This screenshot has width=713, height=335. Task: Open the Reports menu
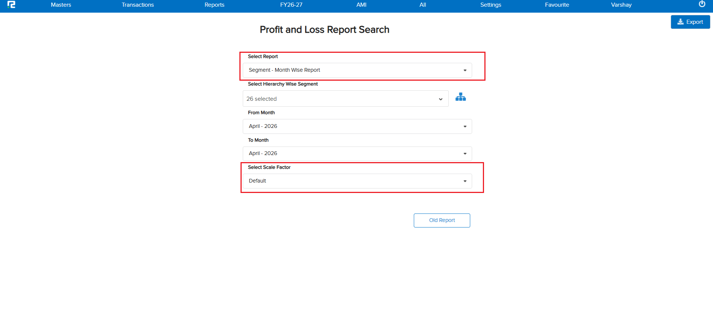[x=214, y=5]
